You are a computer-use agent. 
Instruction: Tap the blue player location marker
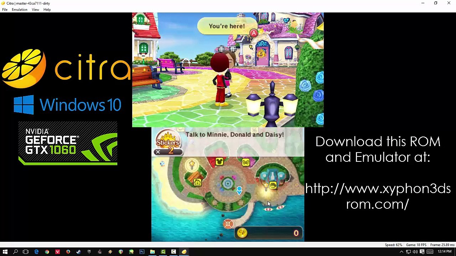click(239, 191)
